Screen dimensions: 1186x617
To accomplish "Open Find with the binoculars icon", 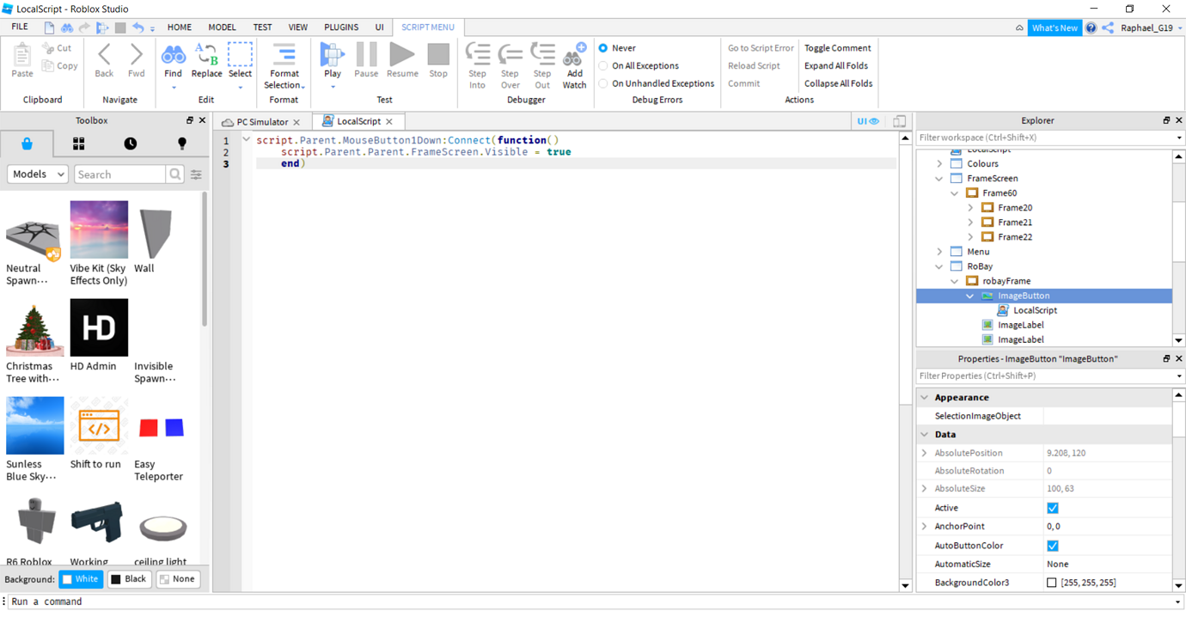I will [174, 55].
